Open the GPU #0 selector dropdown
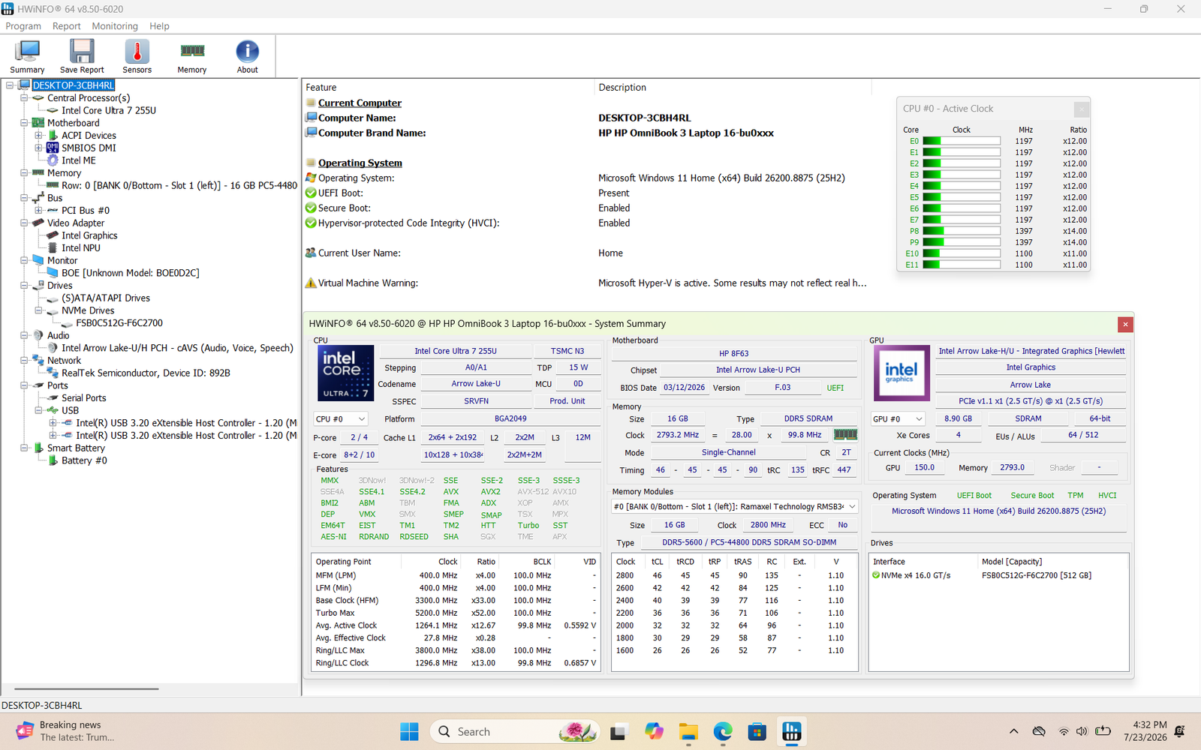The width and height of the screenshot is (1201, 750). click(898, 419)
